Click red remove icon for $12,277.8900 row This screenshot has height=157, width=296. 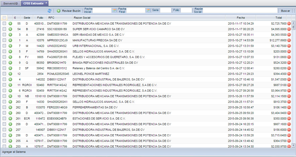point(289,40)
